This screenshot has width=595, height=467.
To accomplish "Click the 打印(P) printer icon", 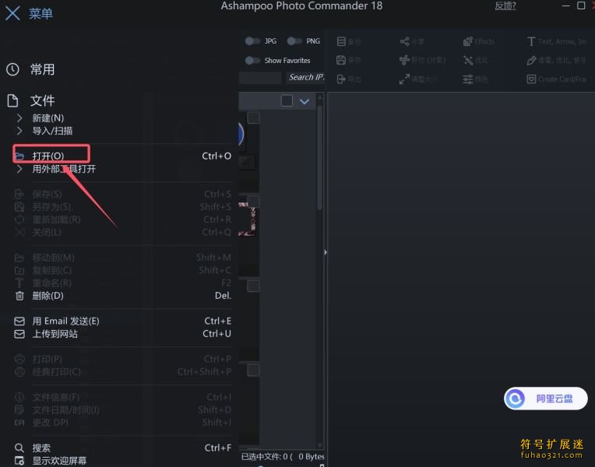I will [x=19, y=359].
